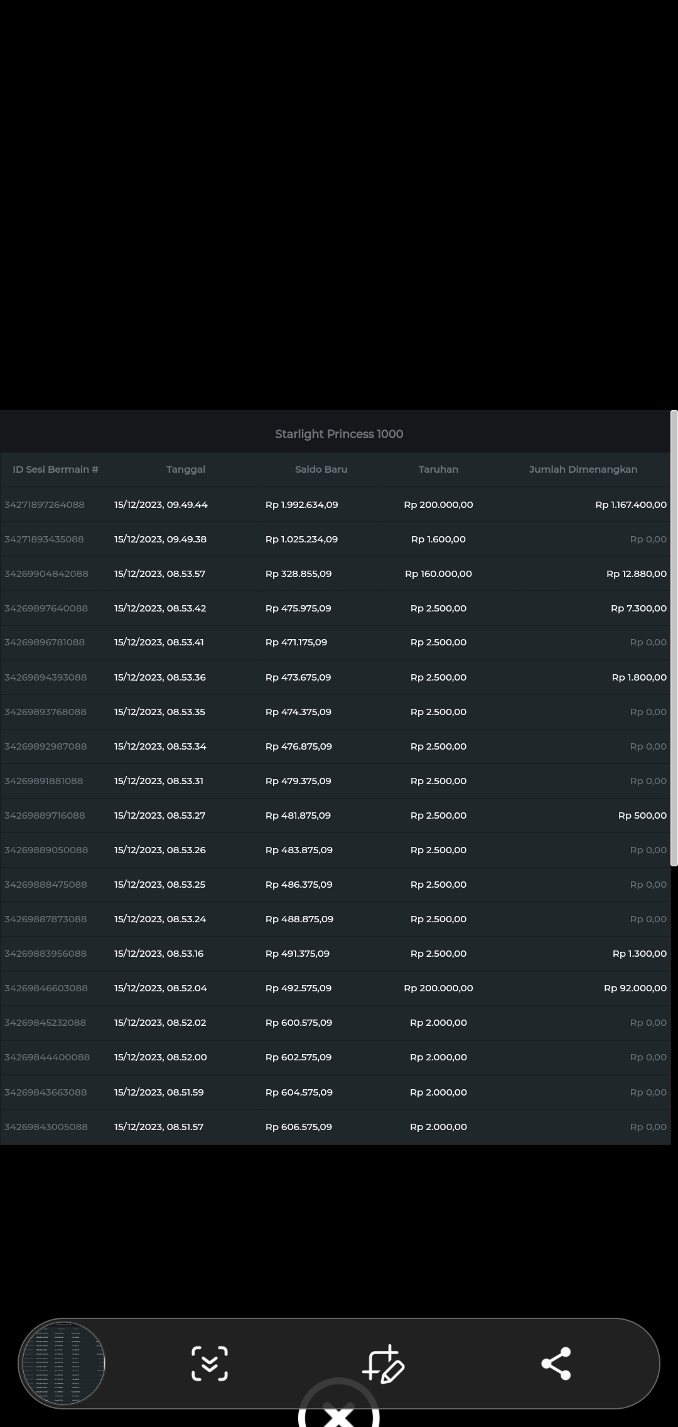Click the Starlight Princess 1000 title

coord(339,434)
